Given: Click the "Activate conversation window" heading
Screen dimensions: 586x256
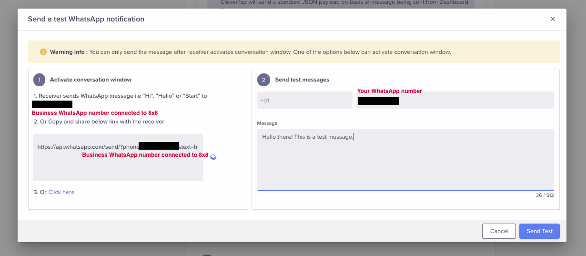Looking at the screenshot, I should pyautogui.click(x=91, y=80).
